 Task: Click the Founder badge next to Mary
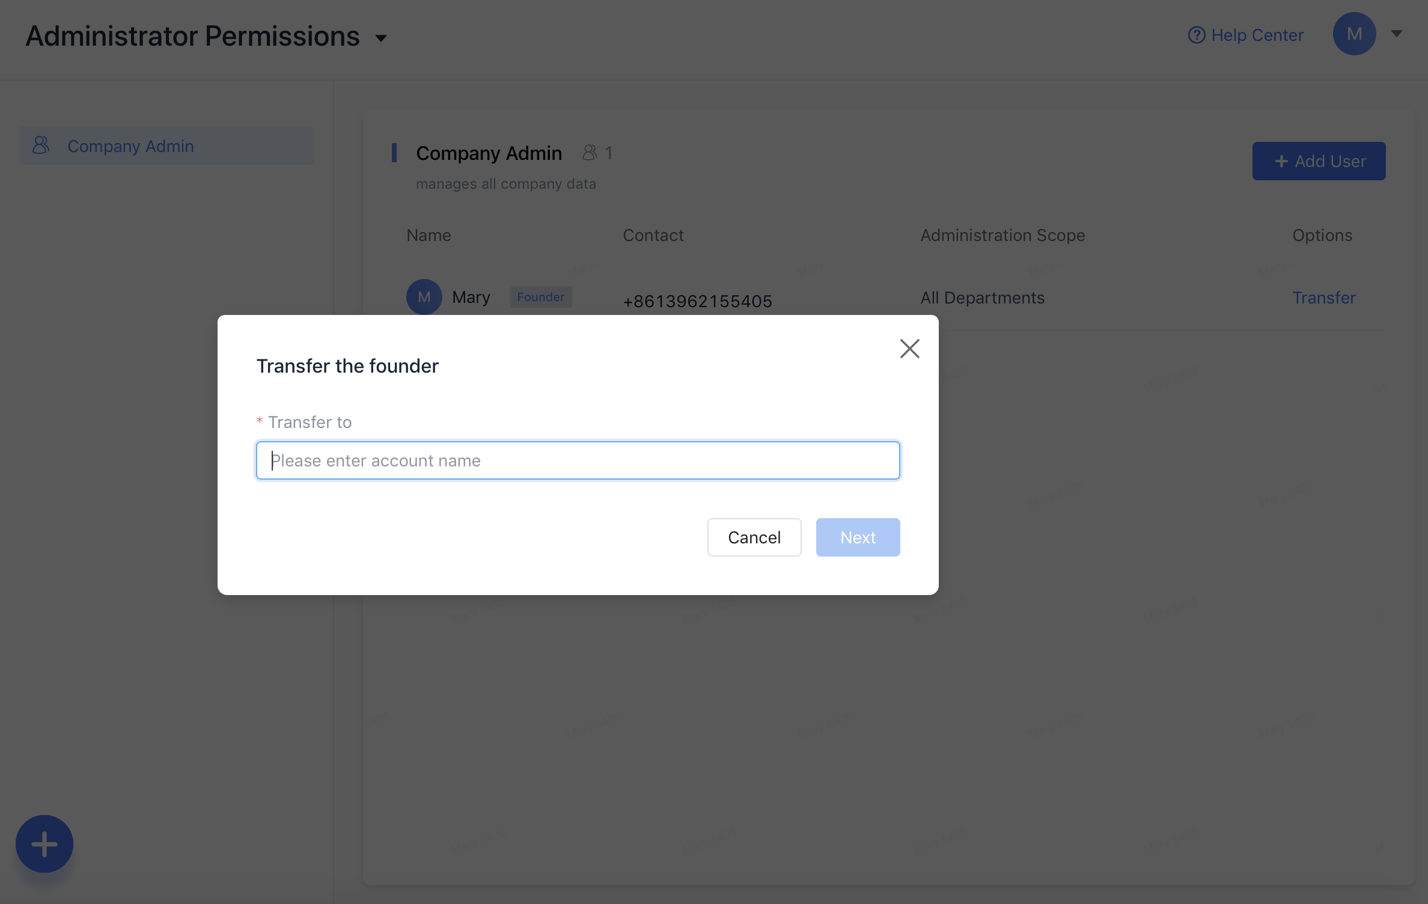540,297
